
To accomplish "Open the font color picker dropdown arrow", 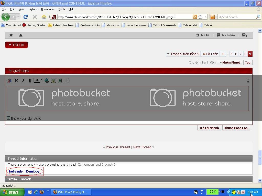I will (x=41, y=81).
